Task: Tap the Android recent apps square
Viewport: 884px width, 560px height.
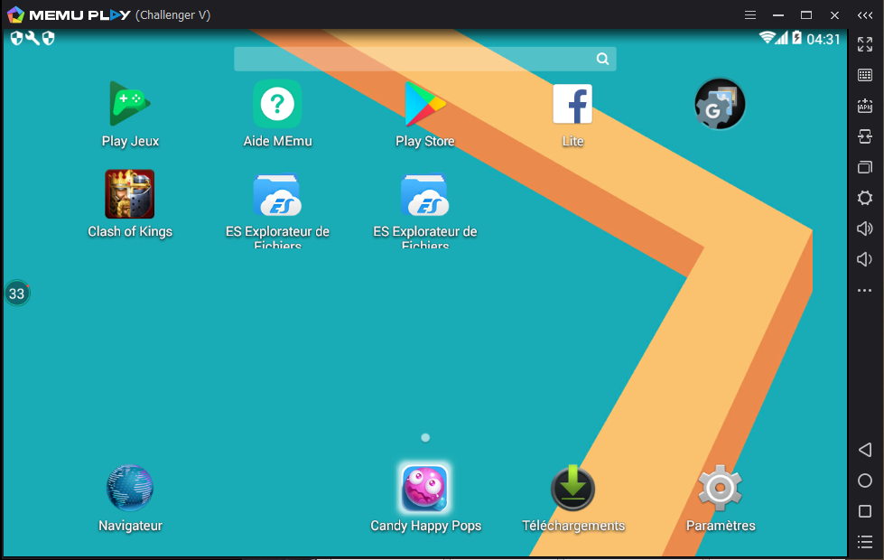Action: click(865, 511)
